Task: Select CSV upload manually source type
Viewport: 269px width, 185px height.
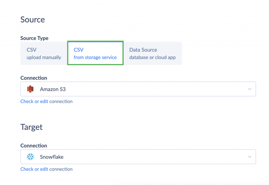Action: click(44, 54)
